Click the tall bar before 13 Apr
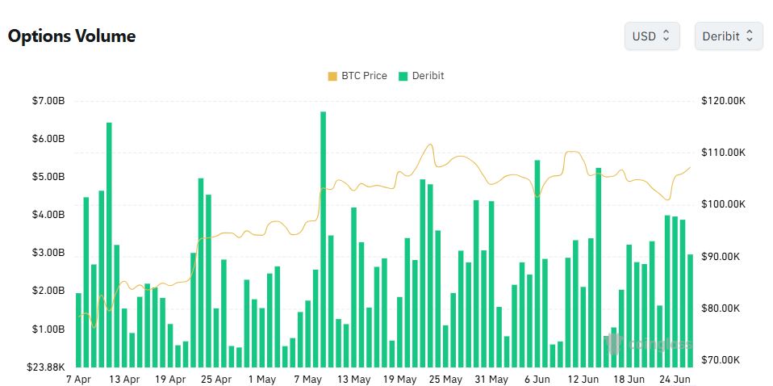Screen dimensions: 773x386 click(109, 245)
